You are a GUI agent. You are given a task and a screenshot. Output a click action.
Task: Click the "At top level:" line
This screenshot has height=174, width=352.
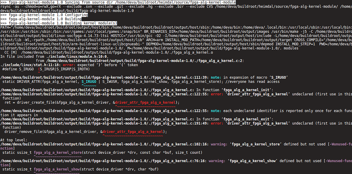14,140
